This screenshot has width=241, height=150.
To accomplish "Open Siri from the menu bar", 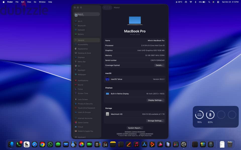I will (x=213, y=2).
